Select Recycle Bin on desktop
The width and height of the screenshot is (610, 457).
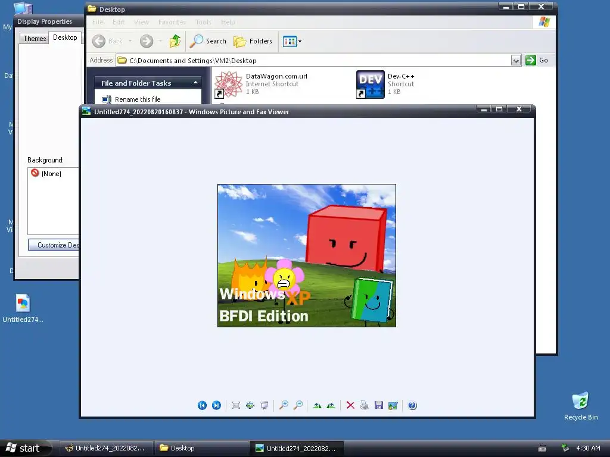pyautogui.click(x=580, y=406)
